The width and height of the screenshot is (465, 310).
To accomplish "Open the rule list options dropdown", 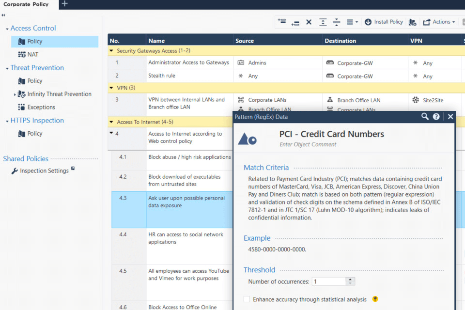I will click(352, 22).
